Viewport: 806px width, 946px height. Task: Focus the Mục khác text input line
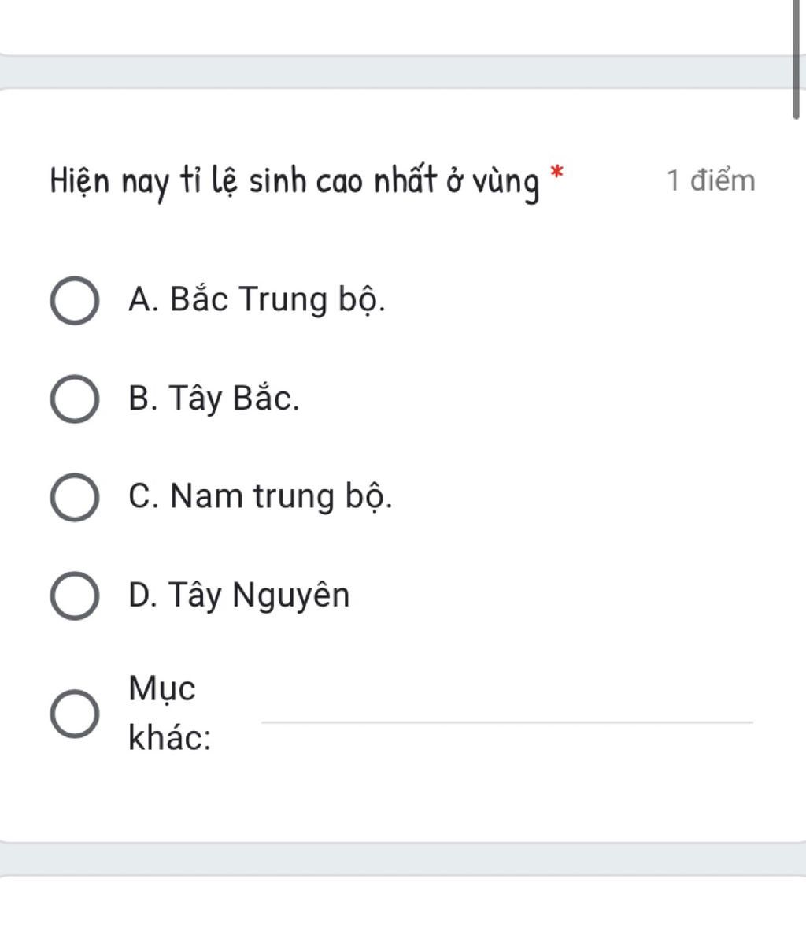[x=506, y=711]
